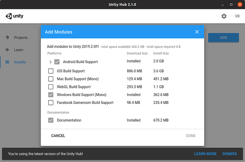Dismiss the latest version notification
Screen dimensions: 245x162
click(229, 154)
